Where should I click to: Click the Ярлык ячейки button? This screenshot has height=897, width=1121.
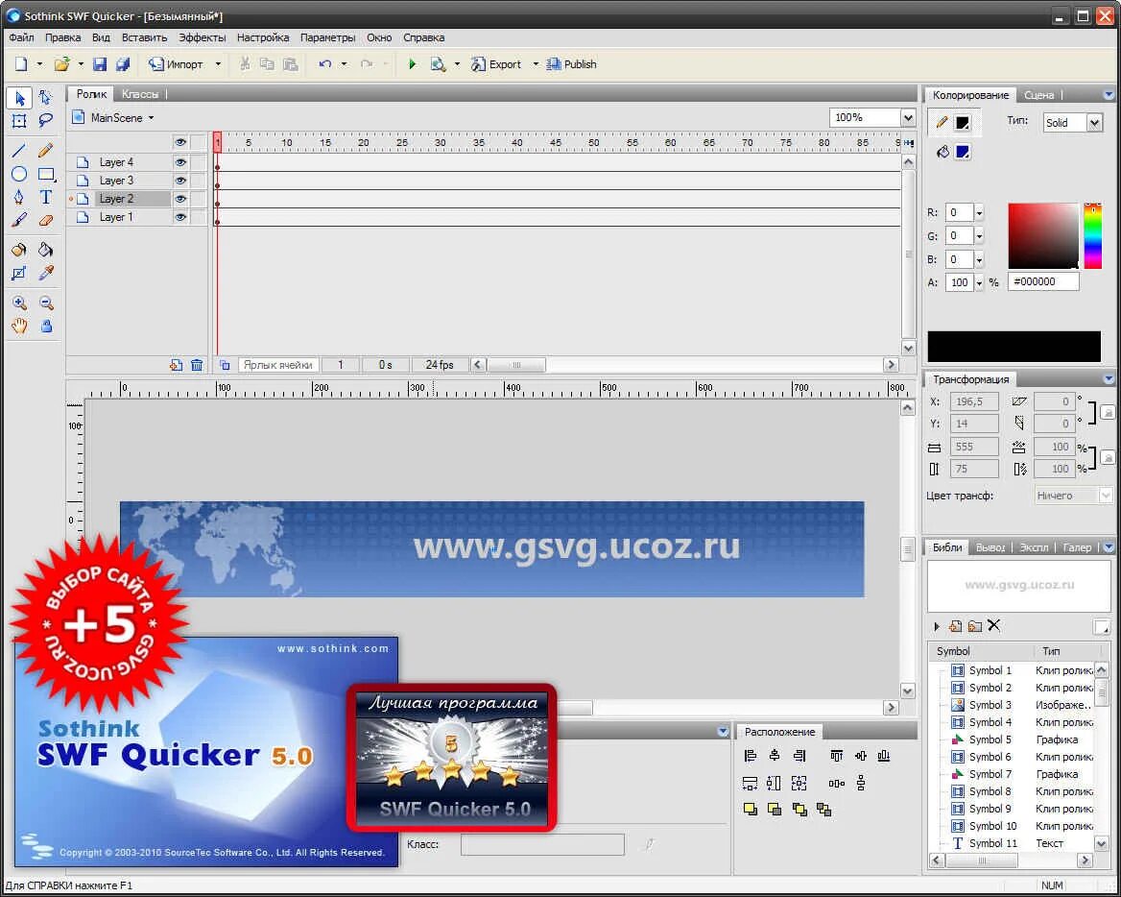[x=278, y=365]
